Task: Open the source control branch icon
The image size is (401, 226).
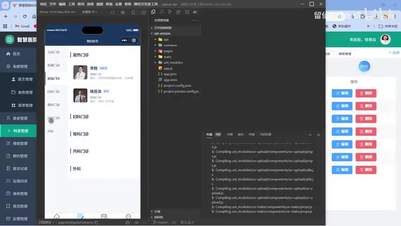Action: (x=170, y=12)
